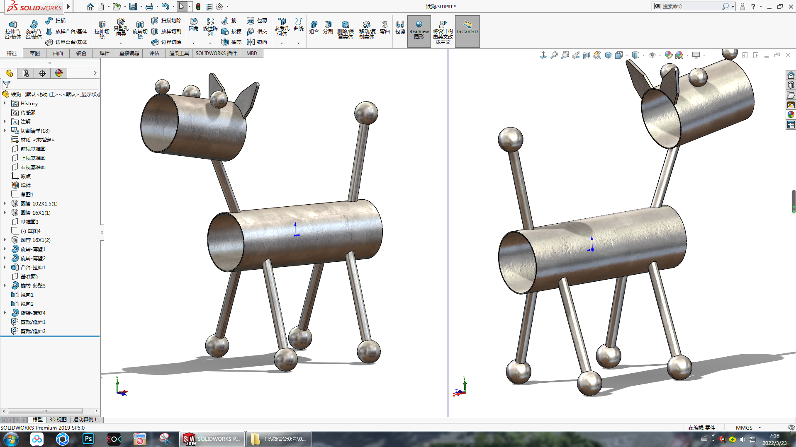
Task: Open the H:\微信公众号 folder taskbar window
Action: pyautogui.click(x=278, y=439)
